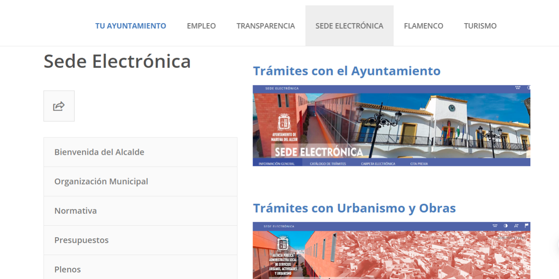Open sitemap dots icon in Ayuntamiento banner
The width and height of the screenshot is (559, 279).
(x=518, y=88)
